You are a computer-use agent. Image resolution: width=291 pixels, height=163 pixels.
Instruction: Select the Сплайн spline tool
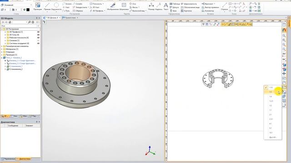pos(78,4)
